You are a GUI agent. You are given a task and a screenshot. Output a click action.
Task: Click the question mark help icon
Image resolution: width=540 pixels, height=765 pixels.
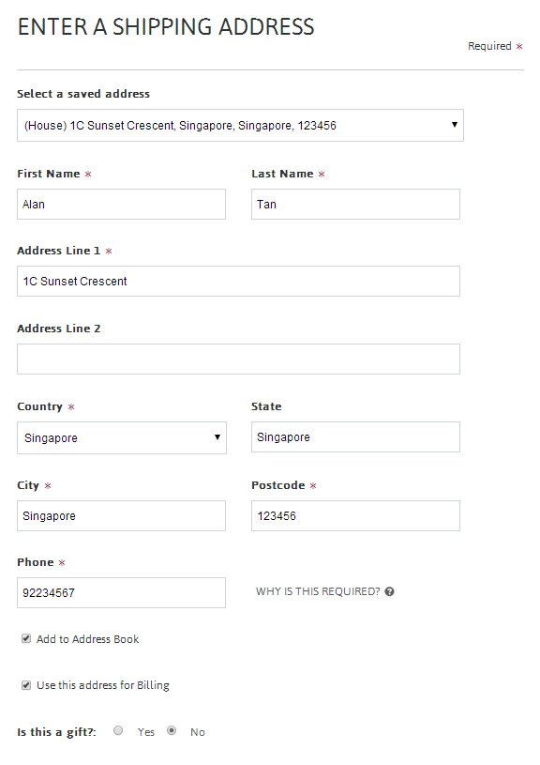pyautogui.click(x=389, y=591)
